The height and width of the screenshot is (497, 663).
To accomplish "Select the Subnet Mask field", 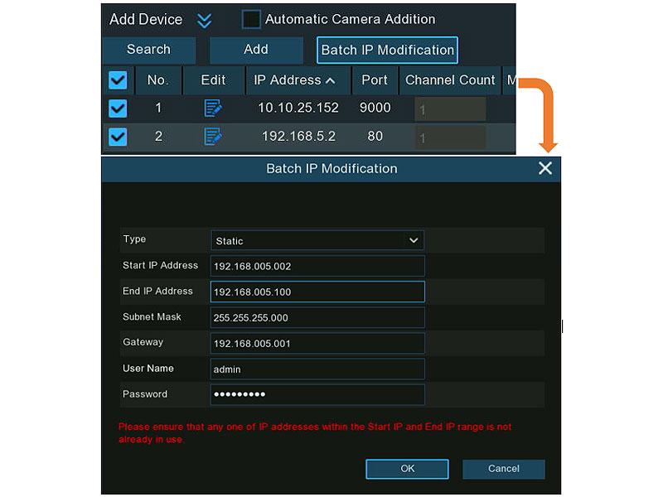I will (317, 317).
